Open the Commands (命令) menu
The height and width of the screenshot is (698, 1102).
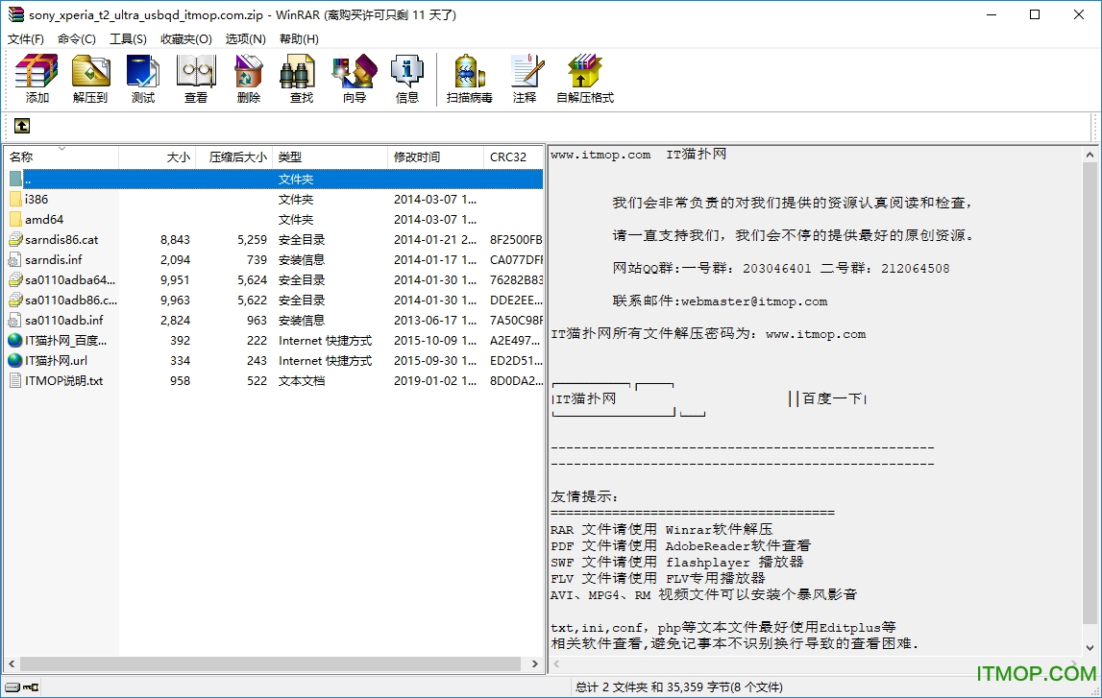pos(77,39)
